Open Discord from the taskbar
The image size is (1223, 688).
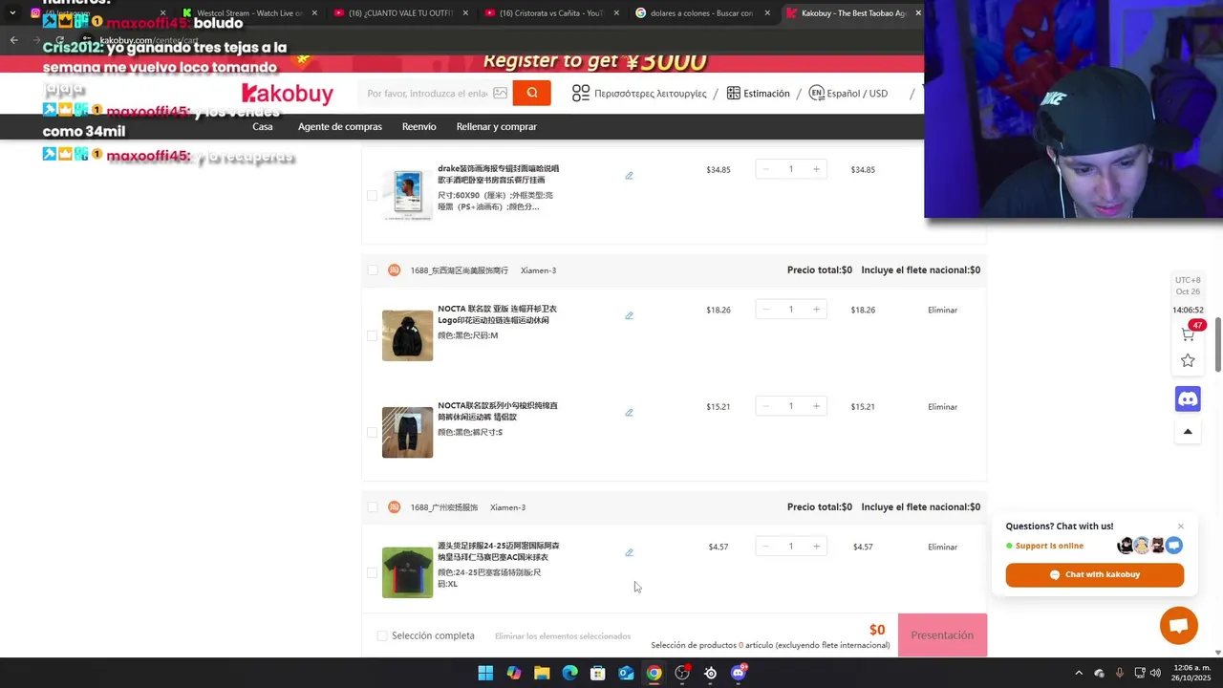click(738, 673)
